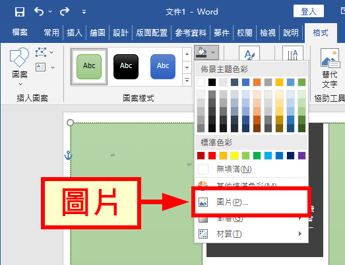Screen dimensions: 345x265
Task: Pick the light blue standard color
Action: pyautogui.click(x=268, y=156)
